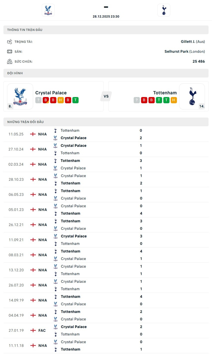Collapse the THÔNG TIN TRẬN ĐẤU section
The image size is (212, 356).
[x=25, y=30]
